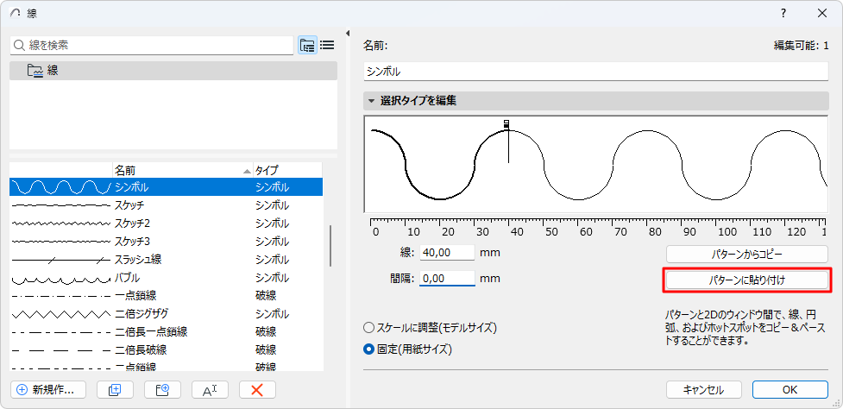Click the パターンに貼り付け button
Viewport: 843px width, 409px height.
[x=747, y=280]
